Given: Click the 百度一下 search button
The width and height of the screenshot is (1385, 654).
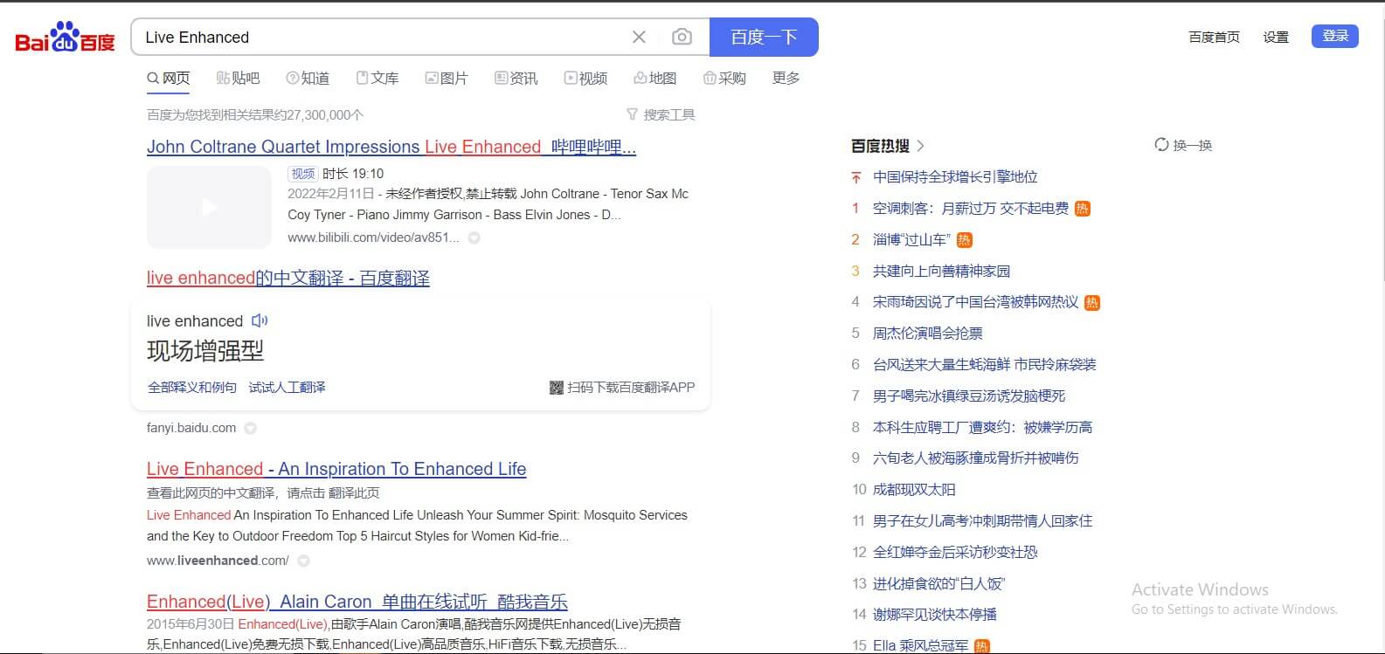Looking at the screenshot, I should 764,37.
